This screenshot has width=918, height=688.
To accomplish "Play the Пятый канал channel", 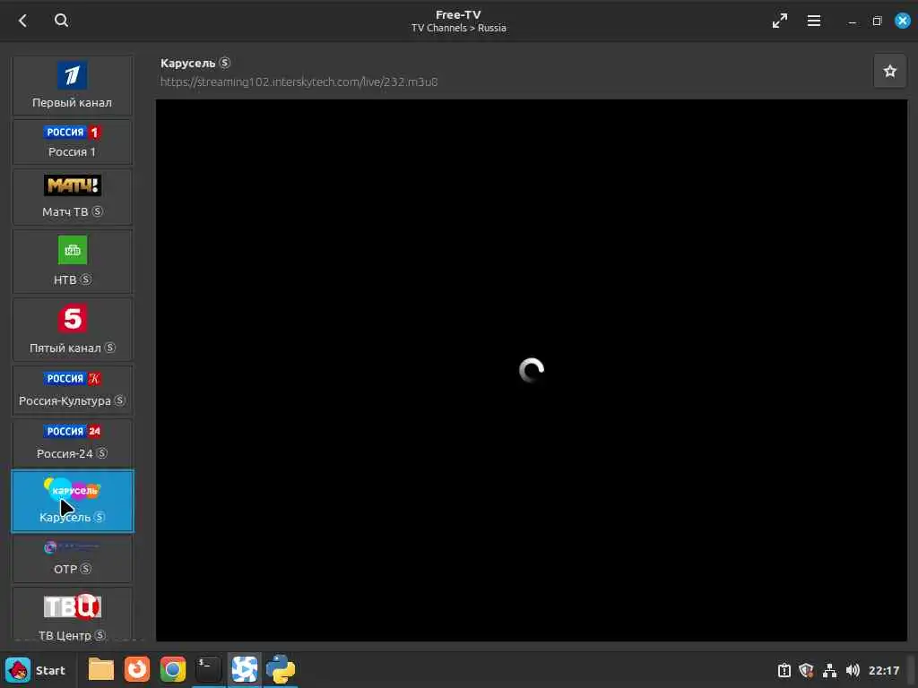I will pos(73,330).
